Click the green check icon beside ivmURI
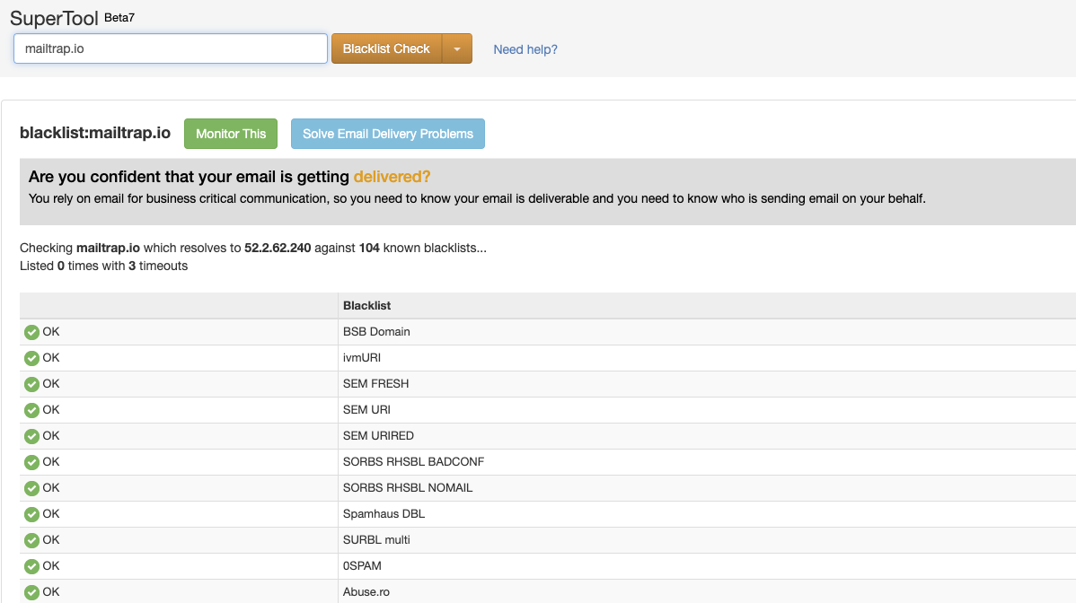Image resolution: width=1076 pixels, height=603 pixels. 31,358
